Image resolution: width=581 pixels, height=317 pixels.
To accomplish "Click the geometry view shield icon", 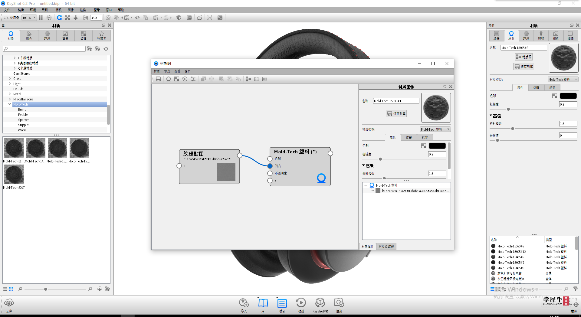I will [x=179, y=18].
